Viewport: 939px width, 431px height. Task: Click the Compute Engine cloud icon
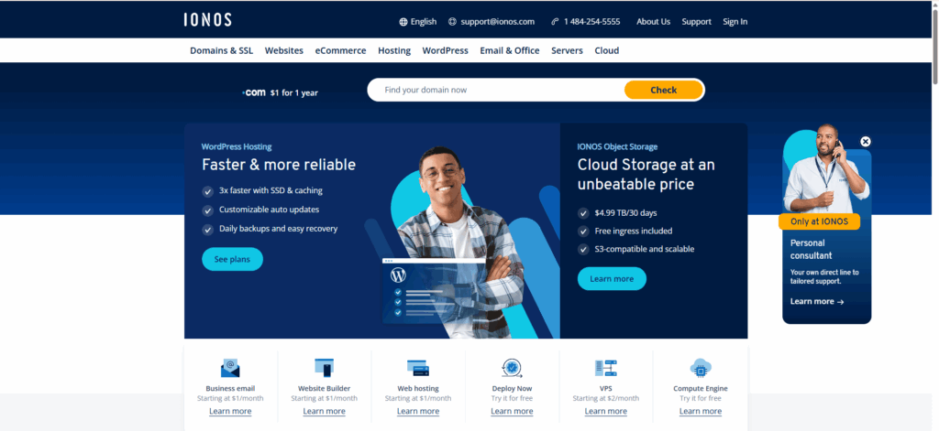(x=701, y=368)
